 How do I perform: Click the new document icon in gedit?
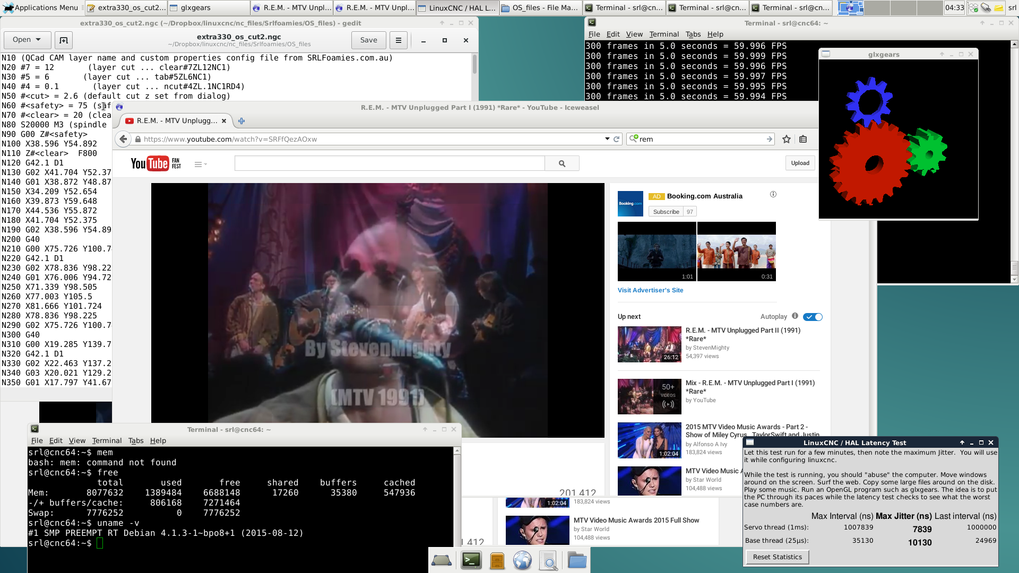(64, 40)
